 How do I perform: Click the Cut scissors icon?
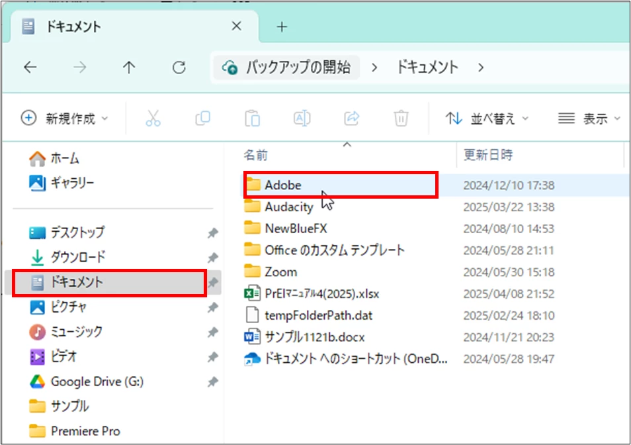point(153,119)
